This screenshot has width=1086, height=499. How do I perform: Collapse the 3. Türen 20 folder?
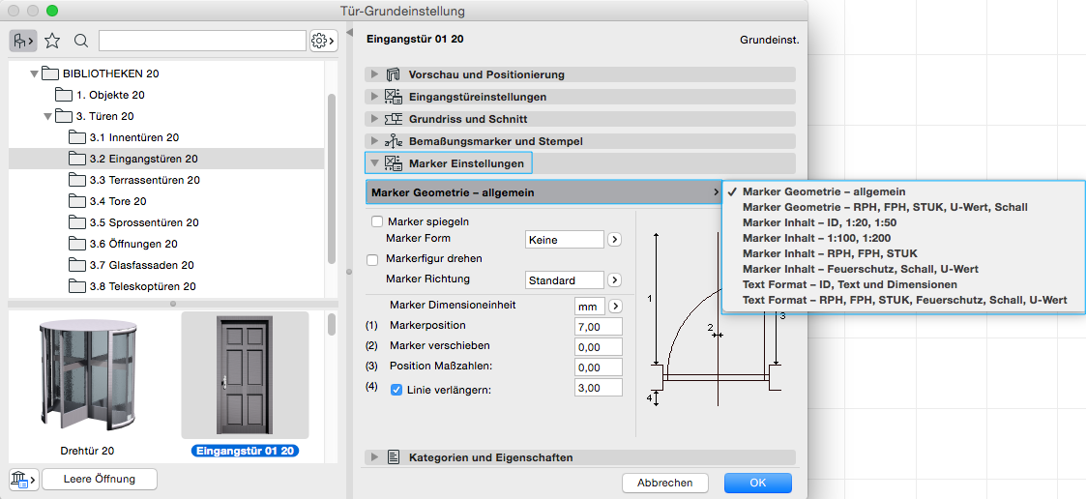pyautogui.click(x=47, y=116)
